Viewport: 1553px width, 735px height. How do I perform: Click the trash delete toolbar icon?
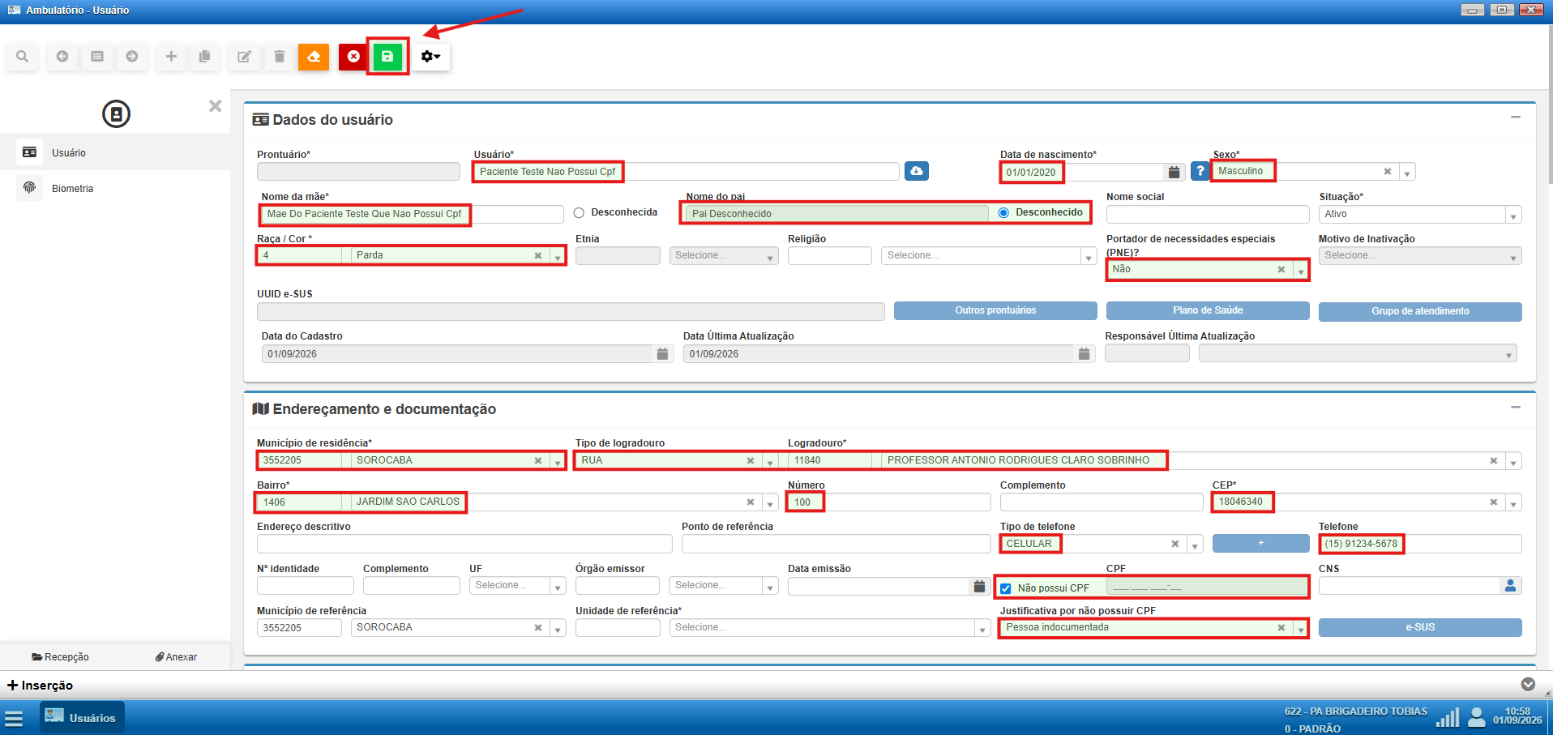[280, 57]
